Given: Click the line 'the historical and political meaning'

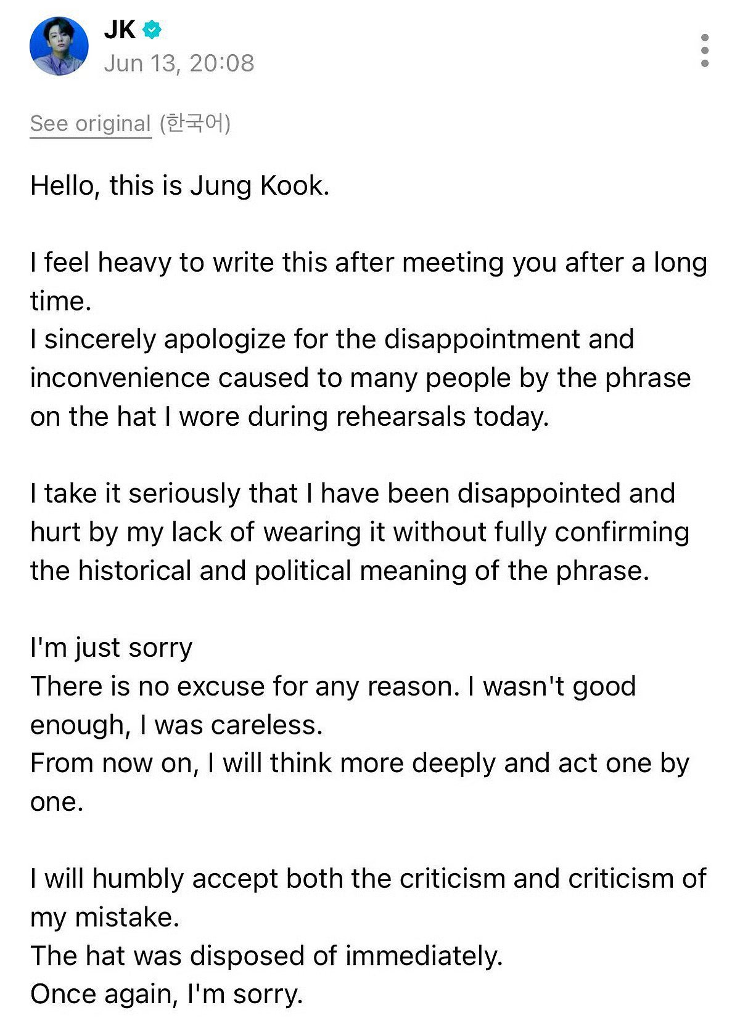Looking at the screenshot, I should (340, 571).
